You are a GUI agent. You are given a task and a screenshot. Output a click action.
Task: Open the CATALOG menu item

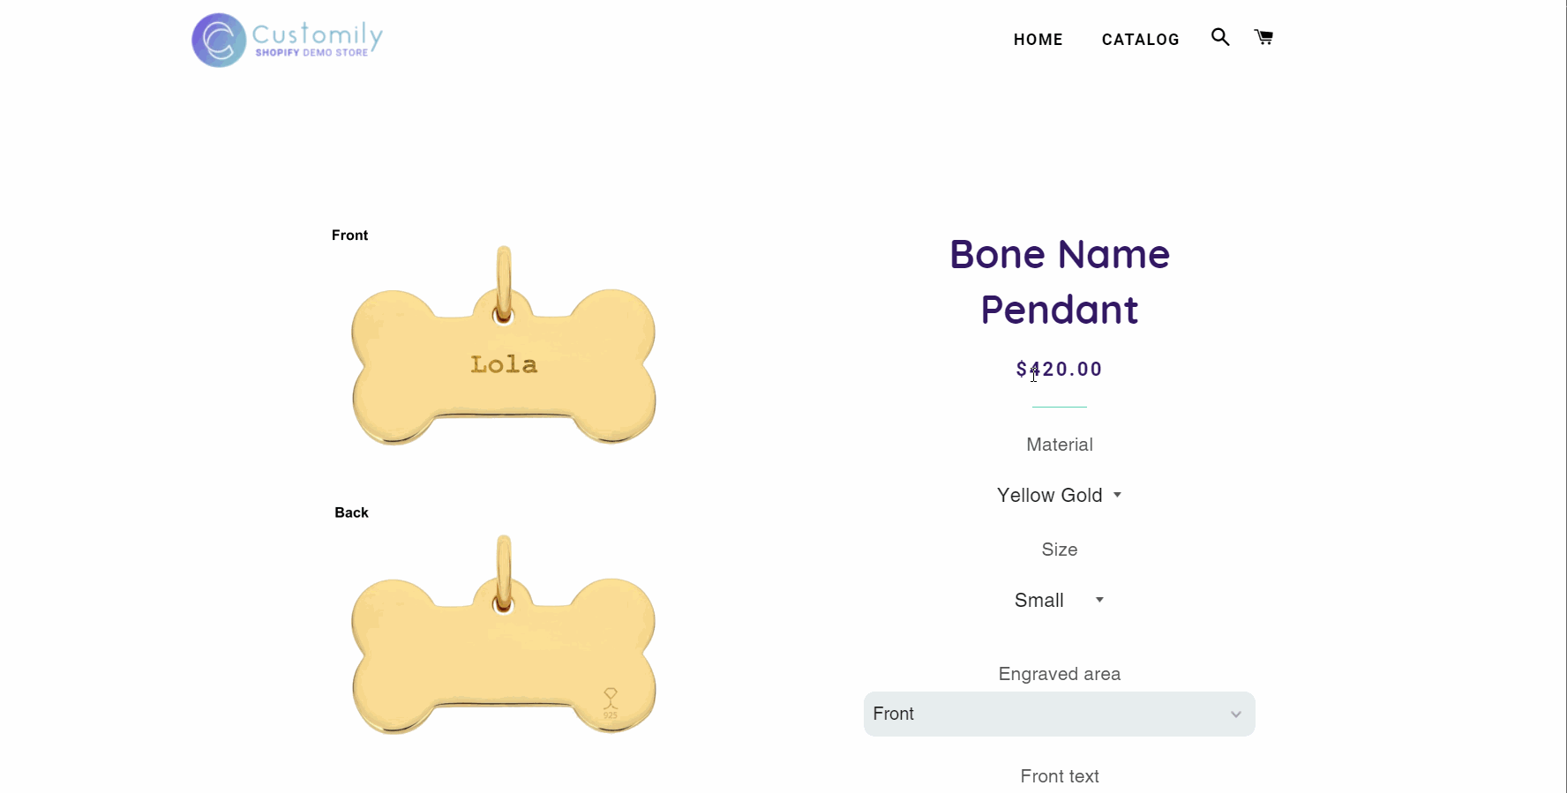click(x=1140, y=40)
